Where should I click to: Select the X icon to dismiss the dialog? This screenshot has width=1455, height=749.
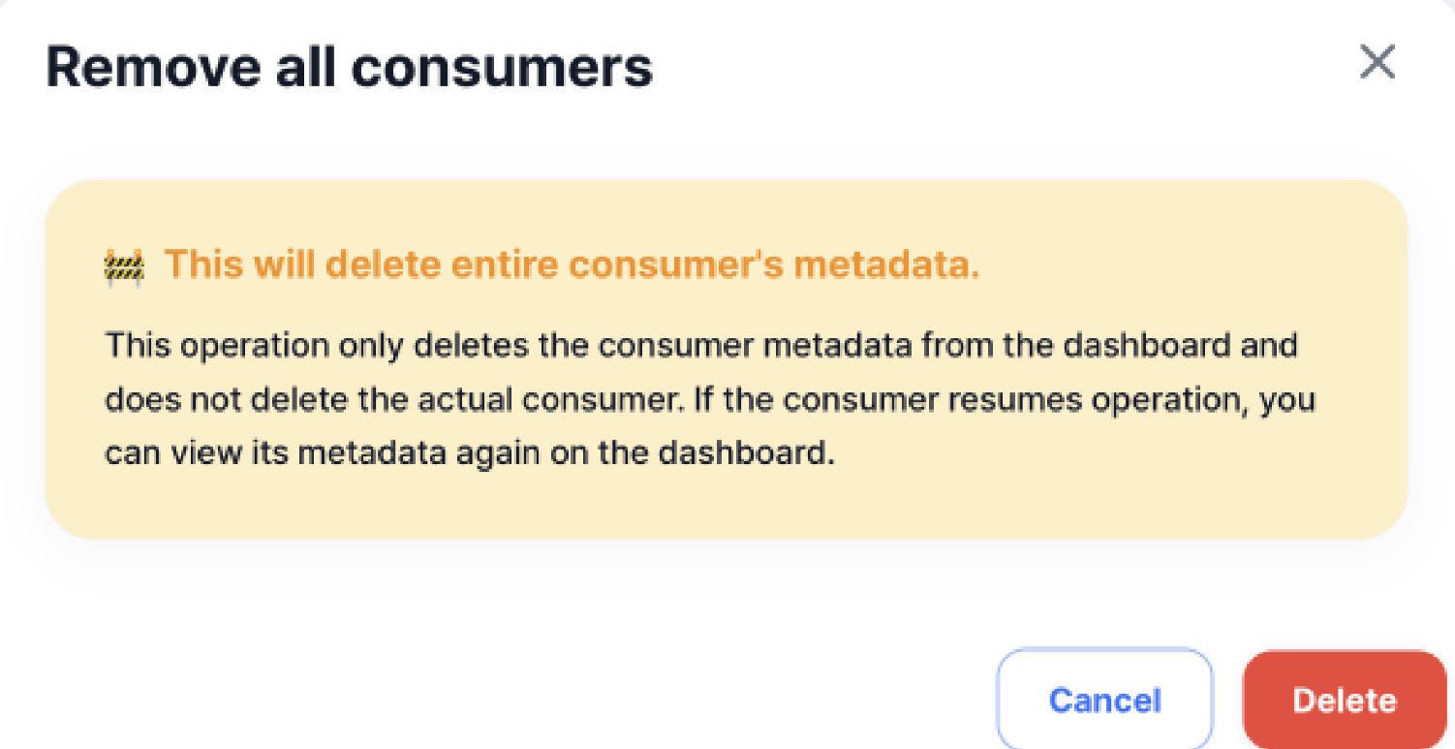[1377, 62]
